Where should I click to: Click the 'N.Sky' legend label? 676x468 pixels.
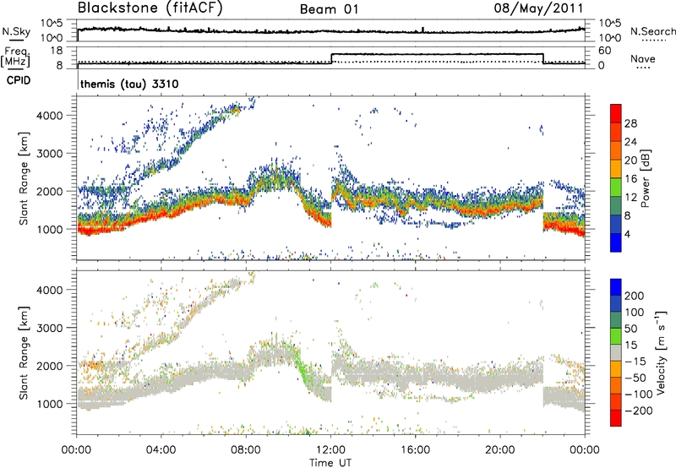[16, 31]
